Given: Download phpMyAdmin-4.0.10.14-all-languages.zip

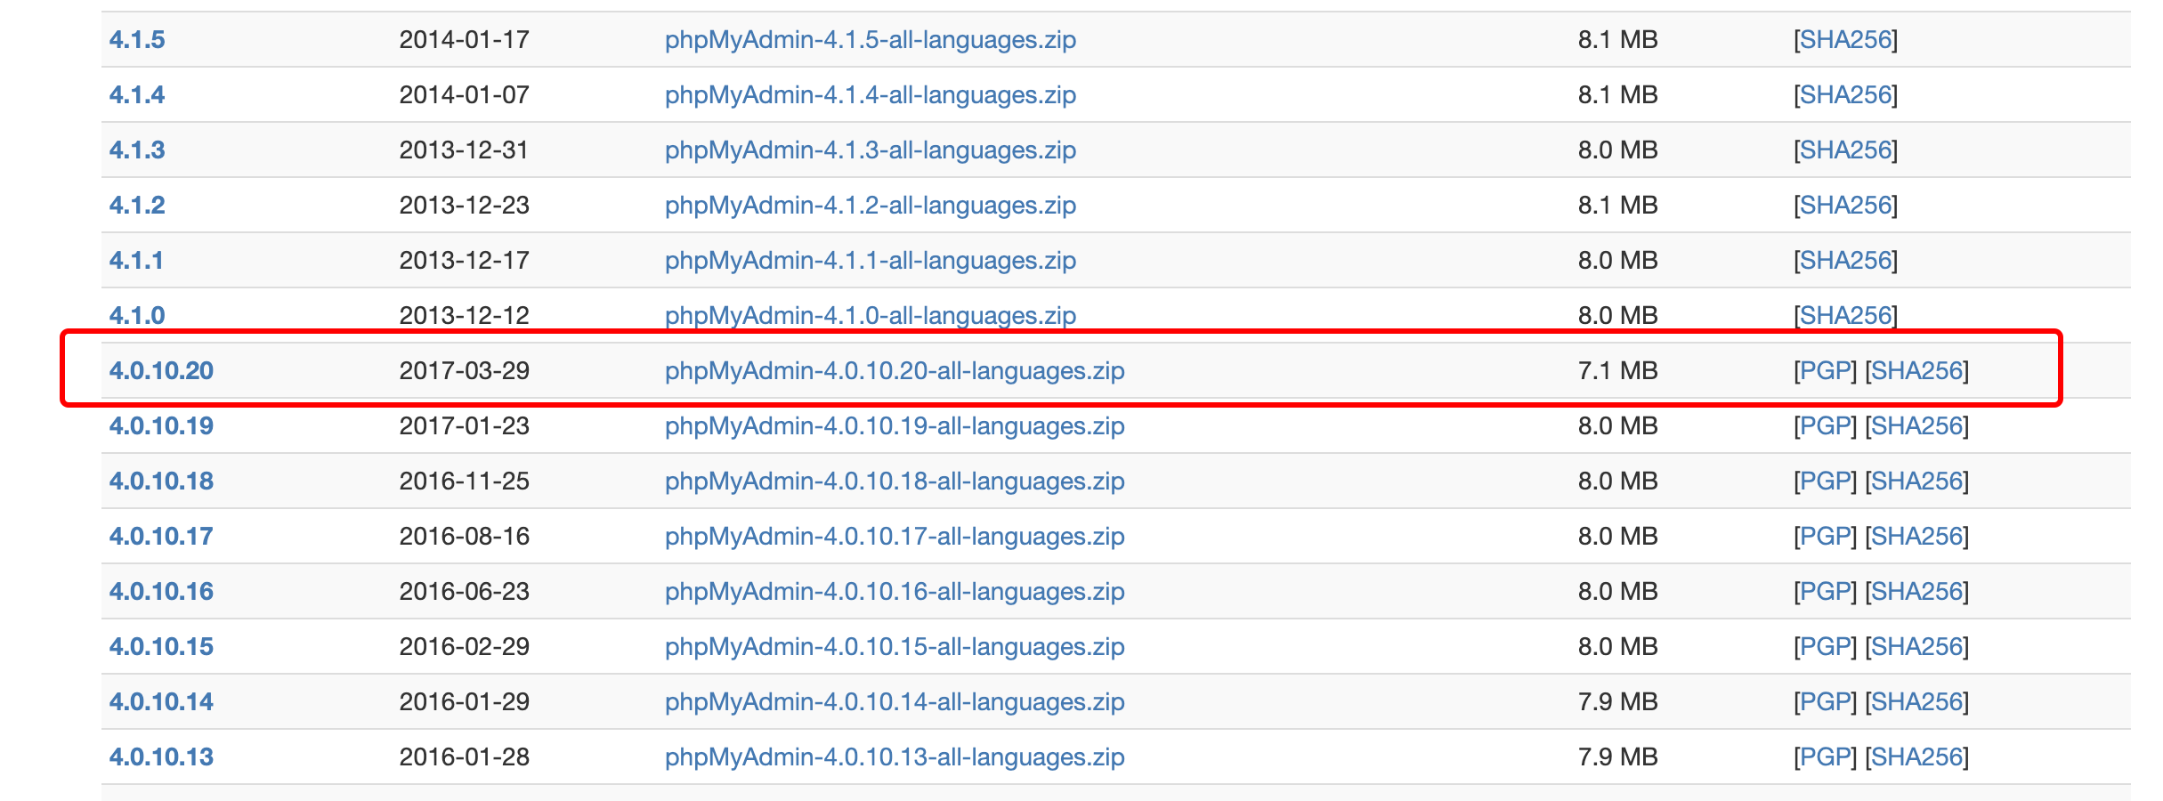Looking at the screenshot, I should [895, 701].
